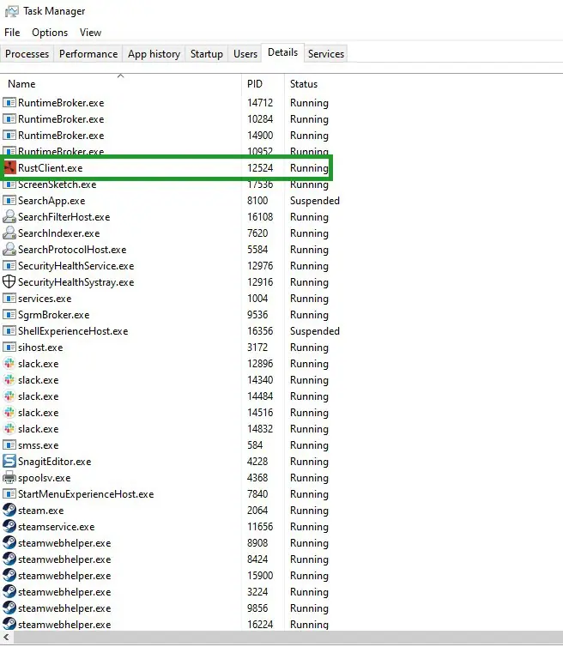
Task: Click PID 1004 of services.exe
Action: [x=257, y=299]
